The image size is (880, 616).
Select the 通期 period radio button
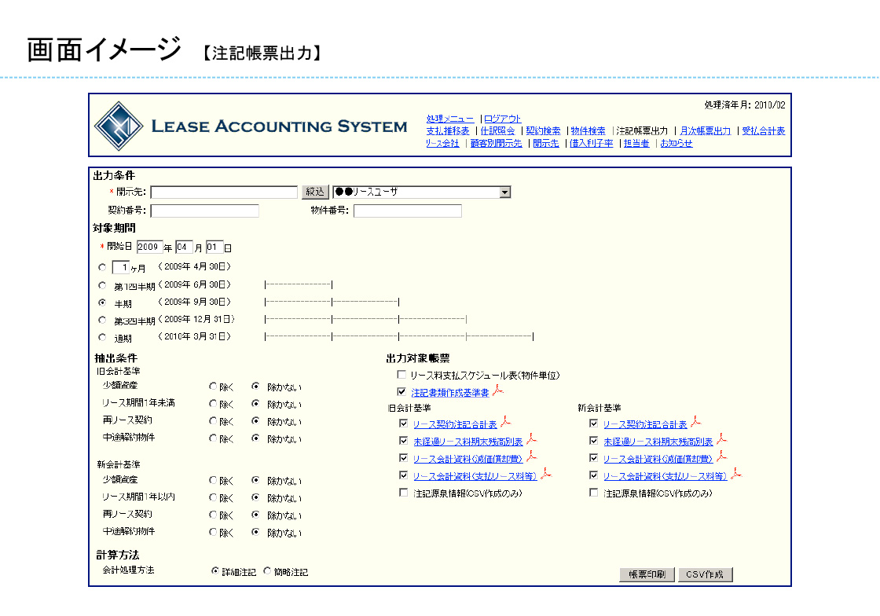(x=102, y=337)
